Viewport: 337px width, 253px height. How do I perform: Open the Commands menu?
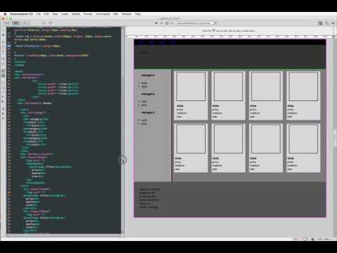(103, 14)
